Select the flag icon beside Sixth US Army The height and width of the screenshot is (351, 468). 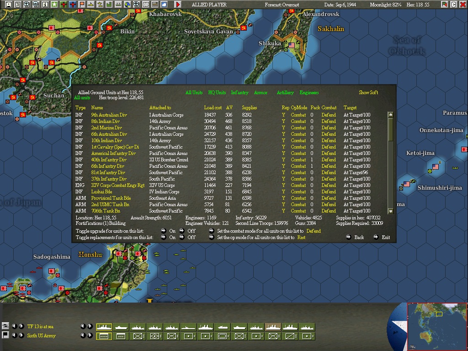[x=5, y=335]
